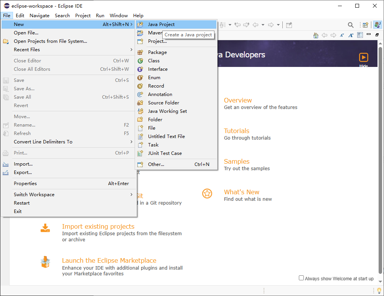Expand the New submenu arrow
The height and width of the screenshot is (296, 384).
(x=132, y=24)
